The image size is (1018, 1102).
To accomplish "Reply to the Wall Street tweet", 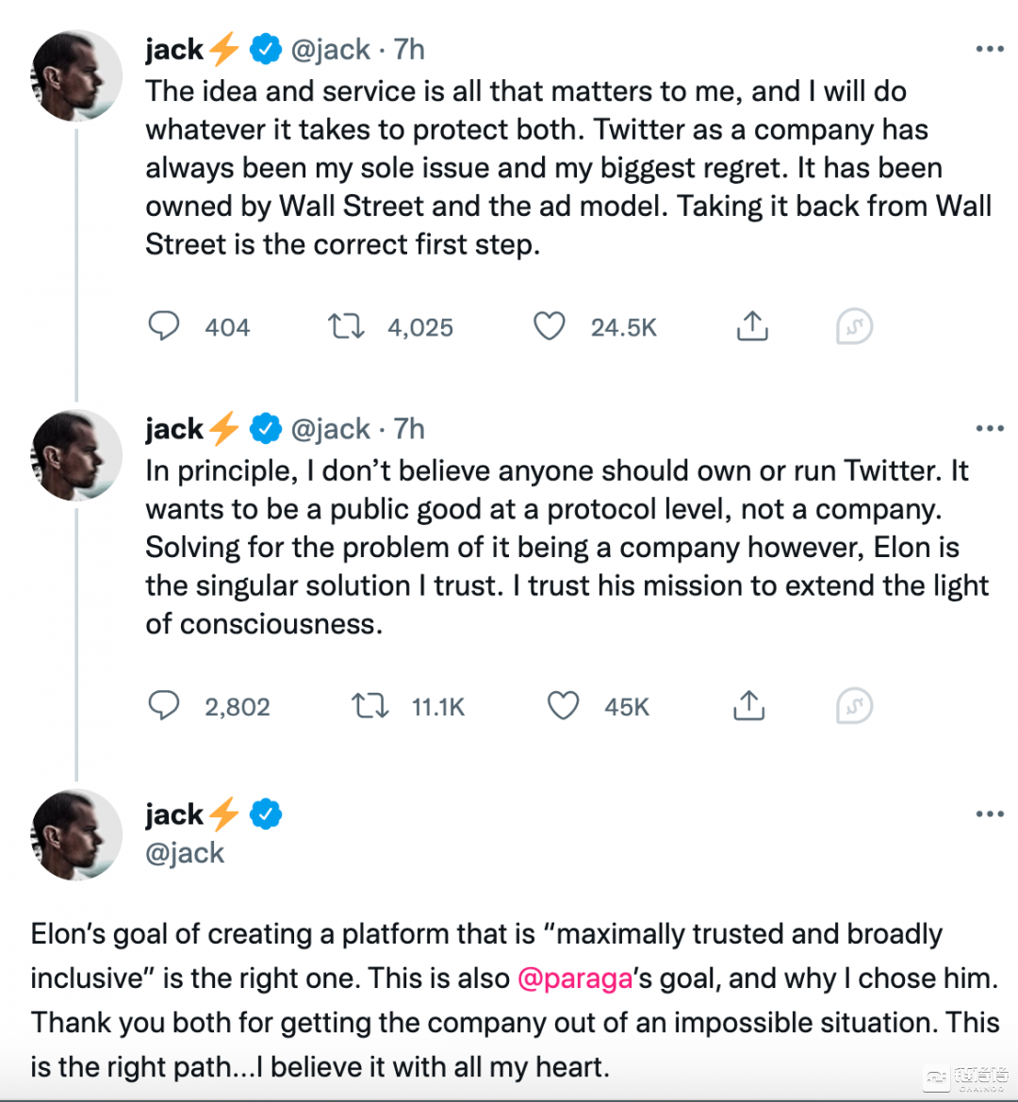I will (x=165, y=326).
